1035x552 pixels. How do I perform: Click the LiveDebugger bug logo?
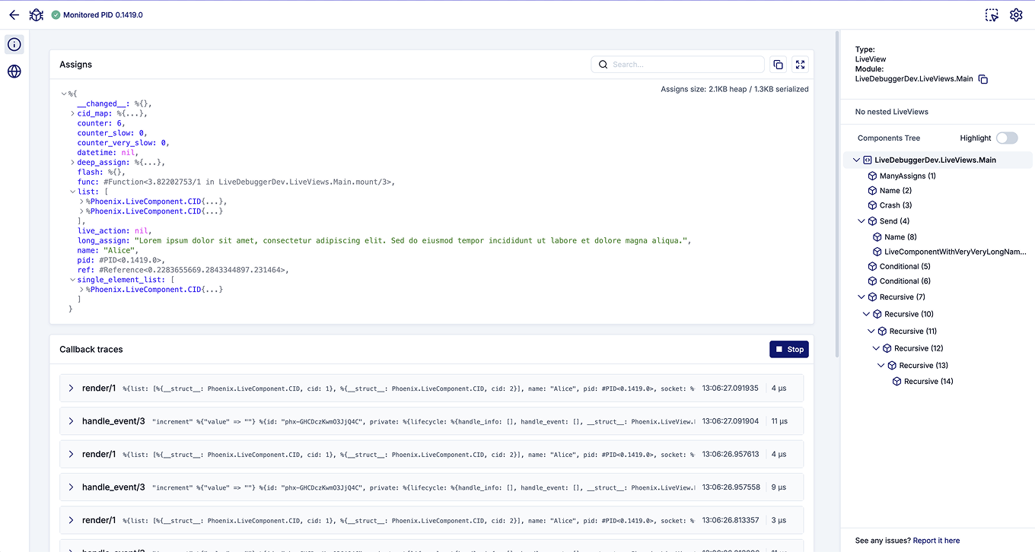tap(36, 14)
